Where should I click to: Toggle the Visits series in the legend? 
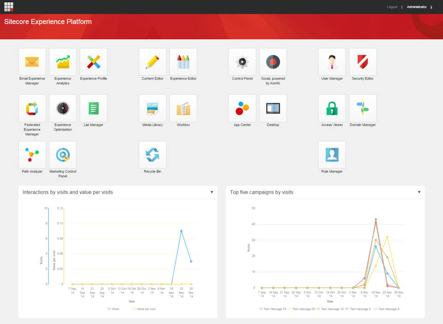(114, 309)
